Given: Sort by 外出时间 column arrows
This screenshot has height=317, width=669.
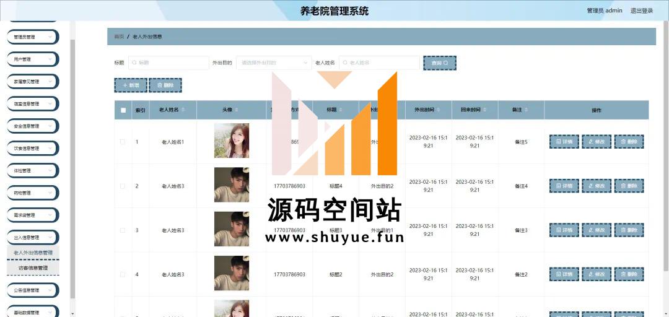Looking at the screenshot, I should pos(438,110).
